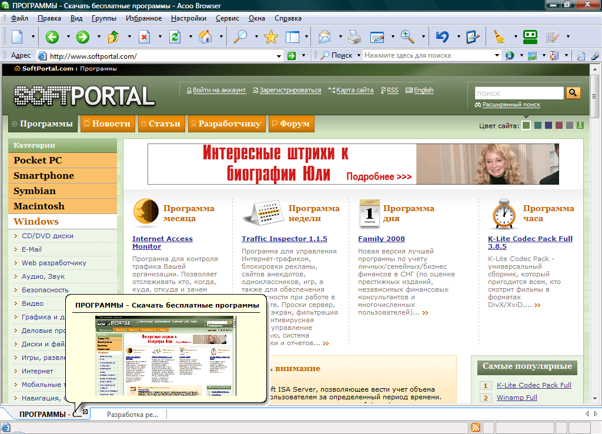
Task: Click in the SoftPortal поиск input field
Action: (519, 93)
